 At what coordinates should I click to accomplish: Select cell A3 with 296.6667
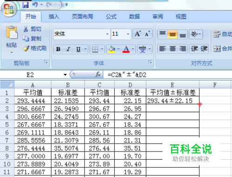click(x=32, y=109)
